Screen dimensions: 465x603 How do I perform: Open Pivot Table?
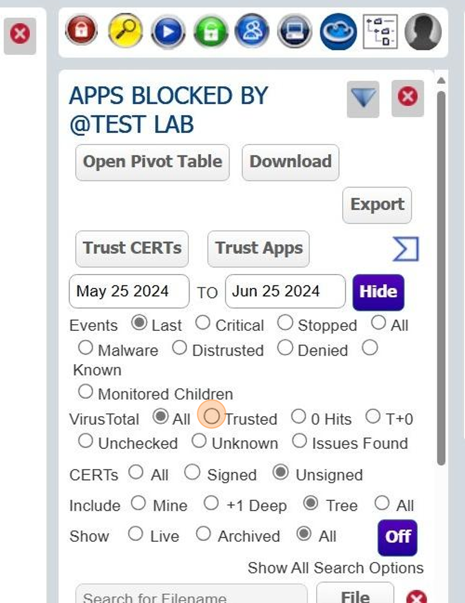pyautogui.click(x=152, y=162)
